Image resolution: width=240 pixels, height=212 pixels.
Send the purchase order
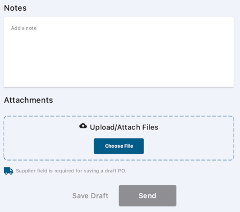pyautogui.click(x=147, y=195)
